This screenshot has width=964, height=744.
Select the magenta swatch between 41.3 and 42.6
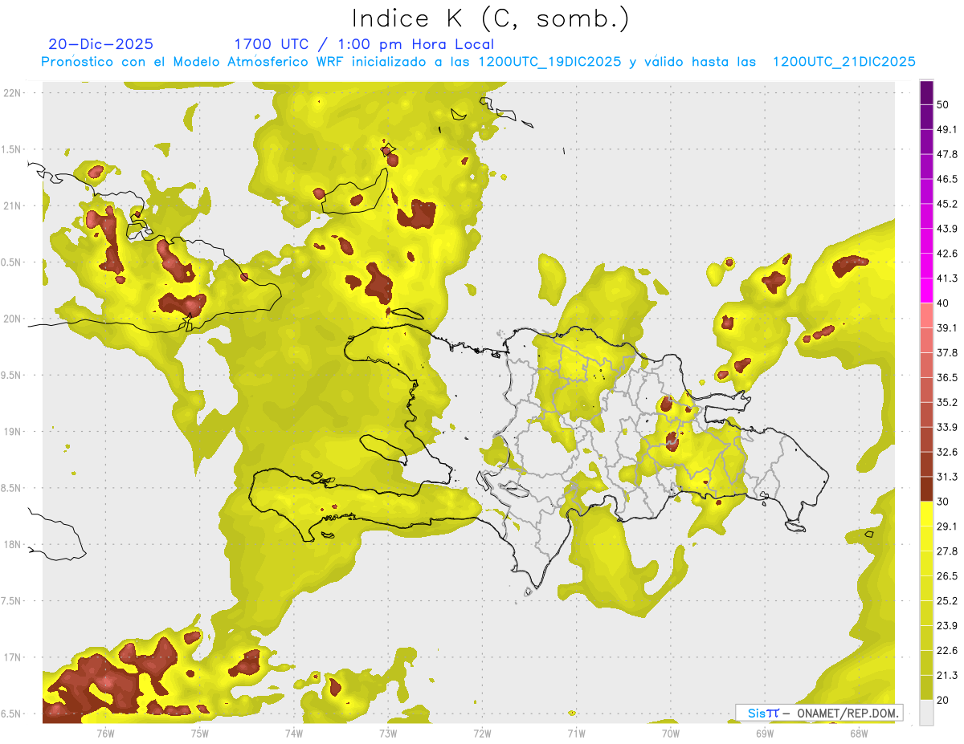(x=927, y=266)
